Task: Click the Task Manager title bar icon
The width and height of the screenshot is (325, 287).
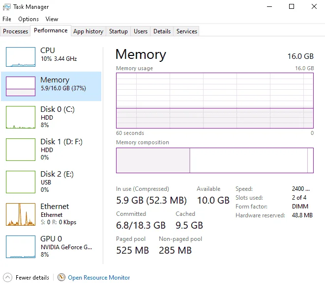Action: [6, 7]
